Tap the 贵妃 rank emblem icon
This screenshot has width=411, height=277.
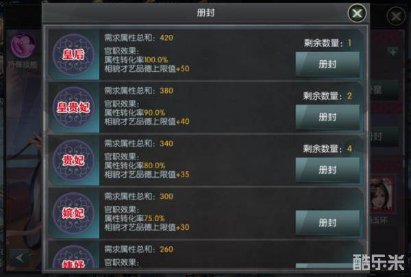pyautogui.click(x=73, y=160)
